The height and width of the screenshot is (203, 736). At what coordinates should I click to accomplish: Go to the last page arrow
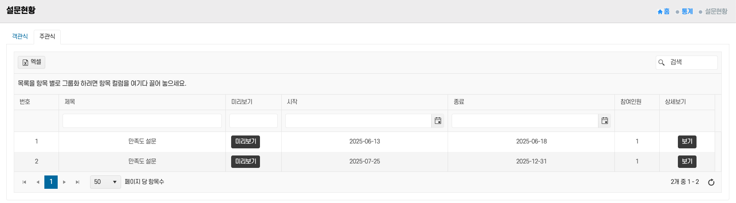[x=78, y=182]
